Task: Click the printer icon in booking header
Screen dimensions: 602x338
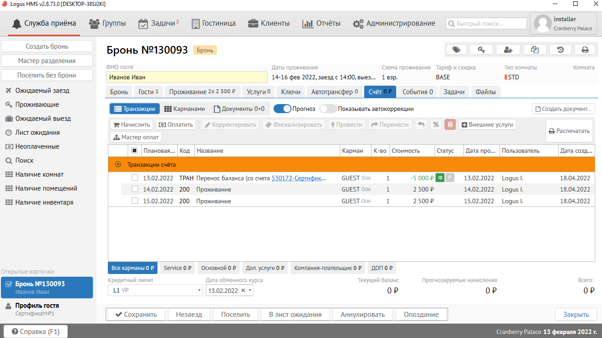Action: coord(585,50)
